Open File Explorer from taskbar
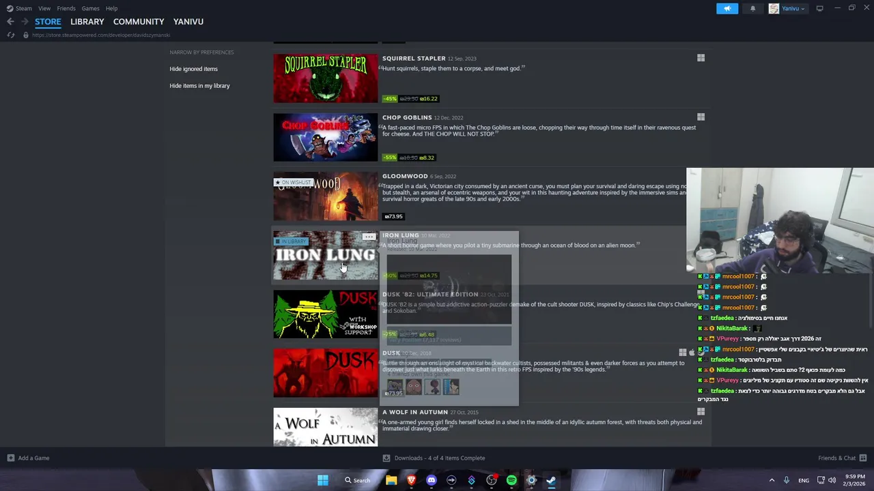The height and width of the screenshot is (491, 874). click(x=391, y=480)
